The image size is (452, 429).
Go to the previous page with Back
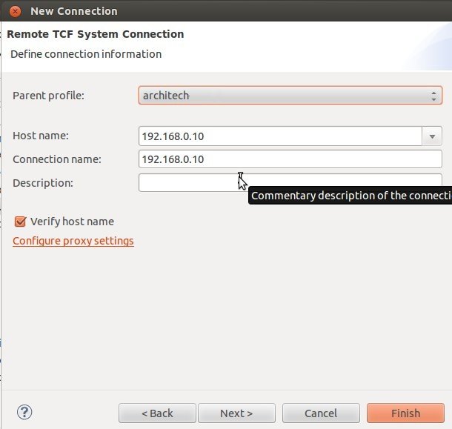[x=157, y=413]
